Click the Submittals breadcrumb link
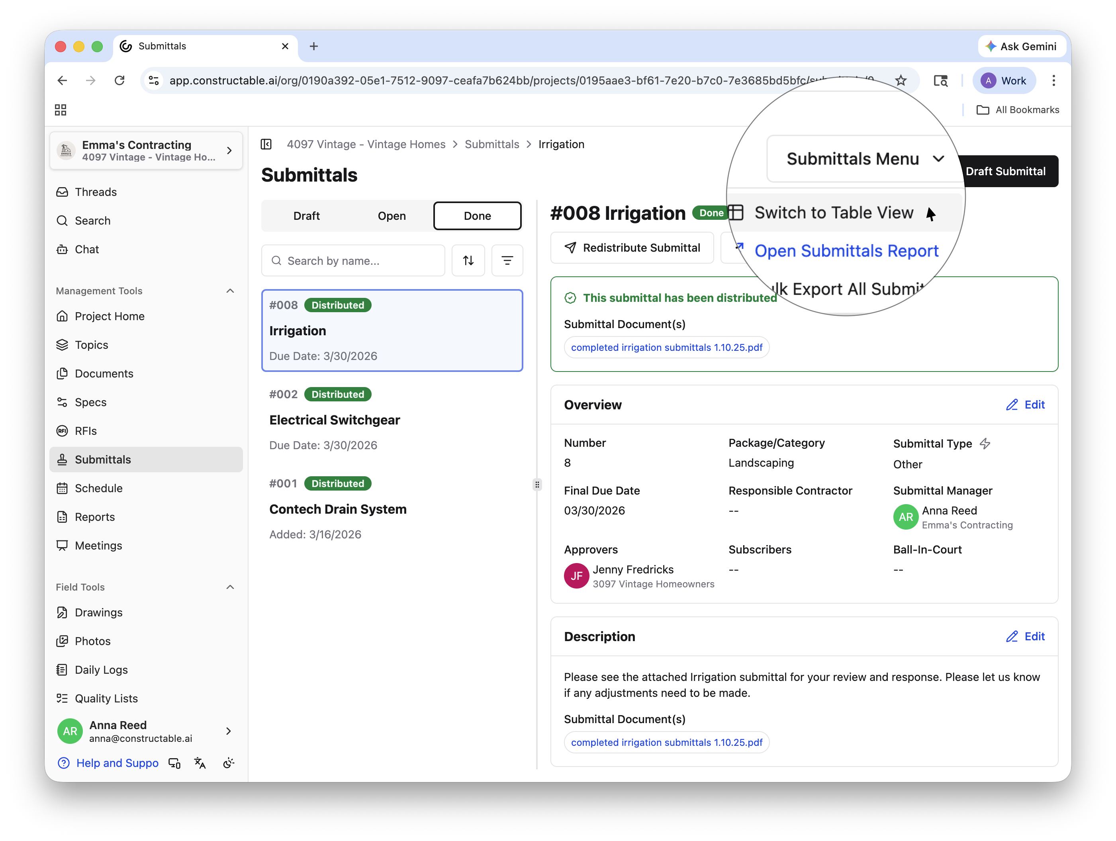Viewport: 1116px width, 841px height. coord(492,144)
